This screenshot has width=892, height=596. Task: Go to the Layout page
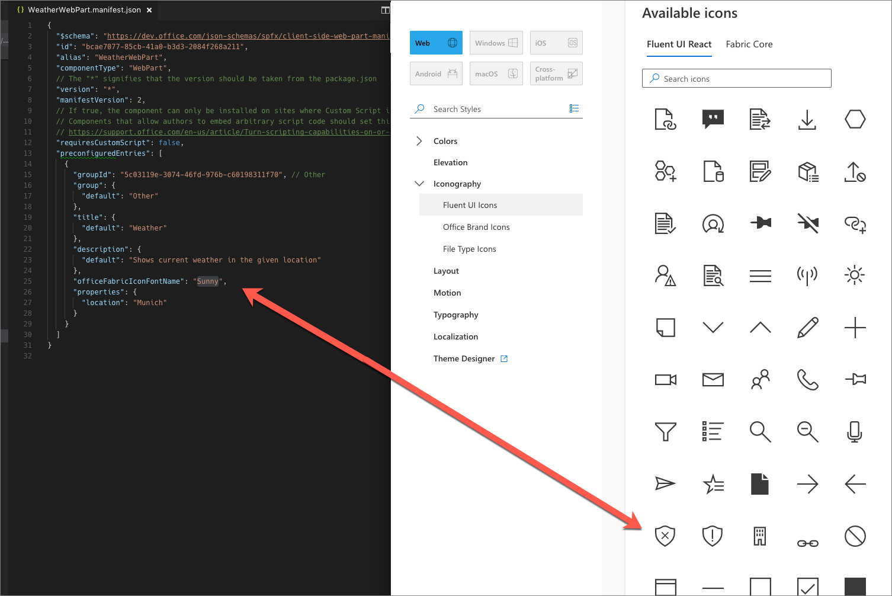[x=446, y=271]
